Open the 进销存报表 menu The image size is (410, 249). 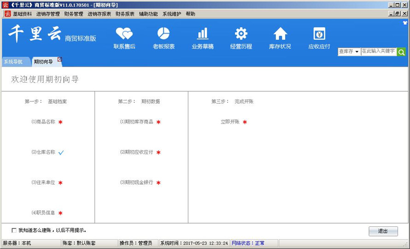pos(99,14)
